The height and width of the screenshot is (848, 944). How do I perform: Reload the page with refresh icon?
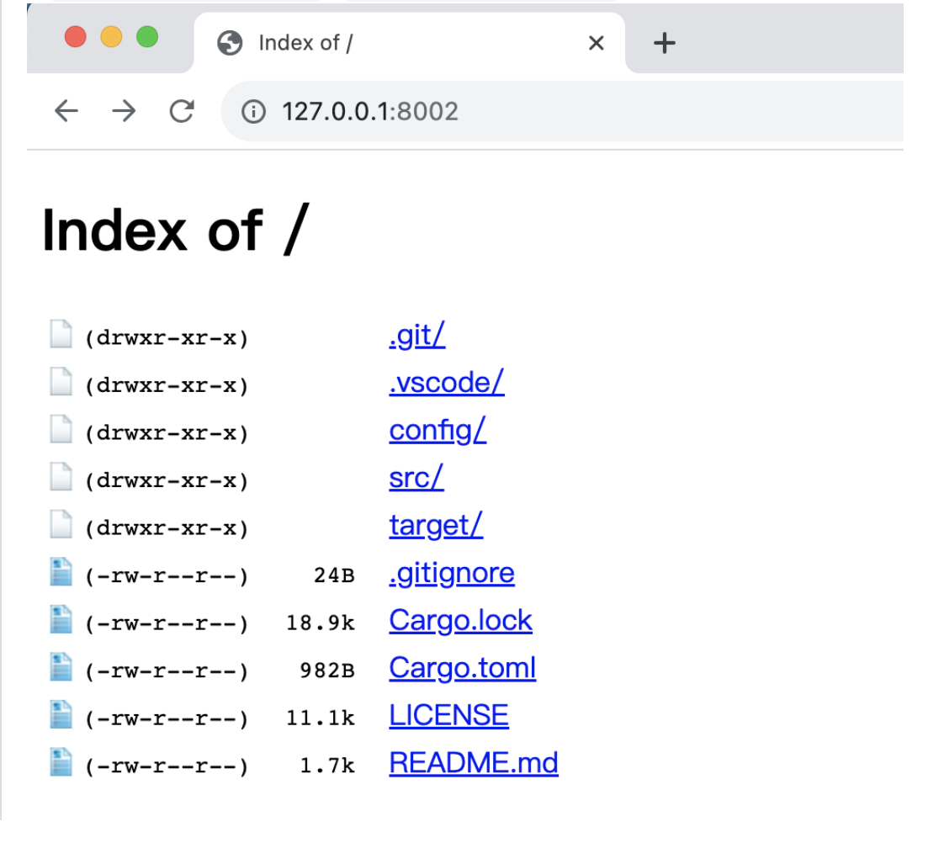pos(181,111)
